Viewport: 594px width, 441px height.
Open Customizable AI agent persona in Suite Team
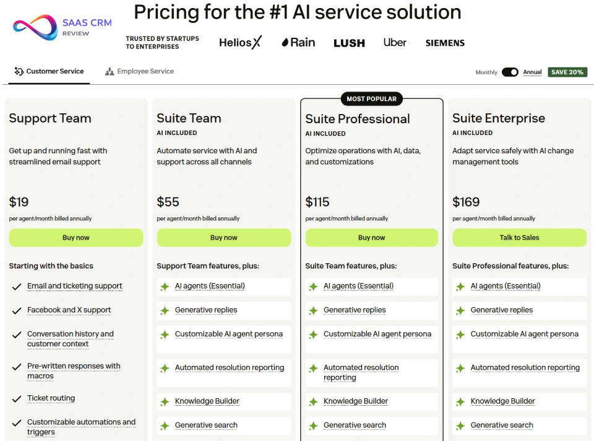229,334
